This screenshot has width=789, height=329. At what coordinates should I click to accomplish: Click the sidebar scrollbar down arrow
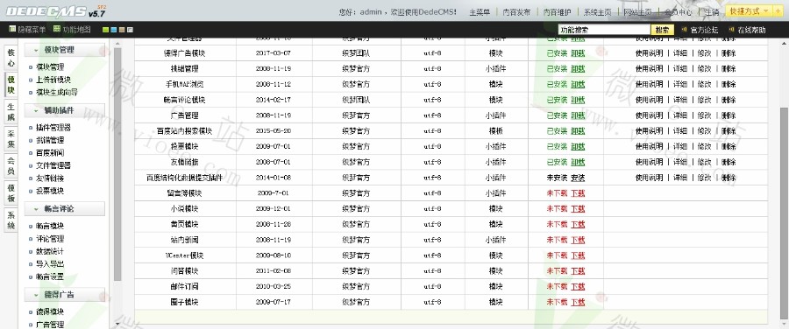click(117, 324)
